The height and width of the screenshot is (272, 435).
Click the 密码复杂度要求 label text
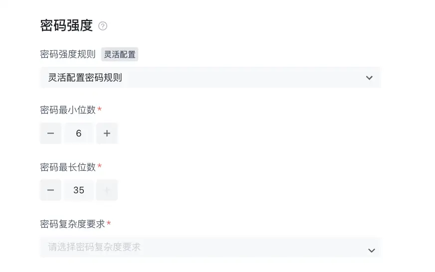(x=72, y=224)
